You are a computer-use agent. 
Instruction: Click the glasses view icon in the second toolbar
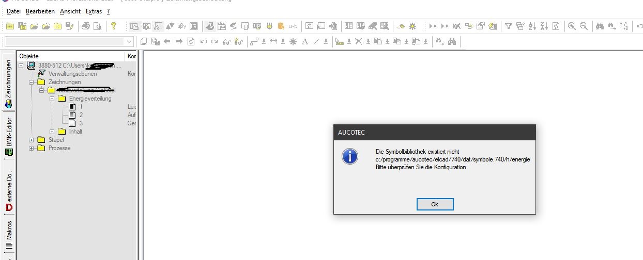pyautogui.click(x=226, y=42)
